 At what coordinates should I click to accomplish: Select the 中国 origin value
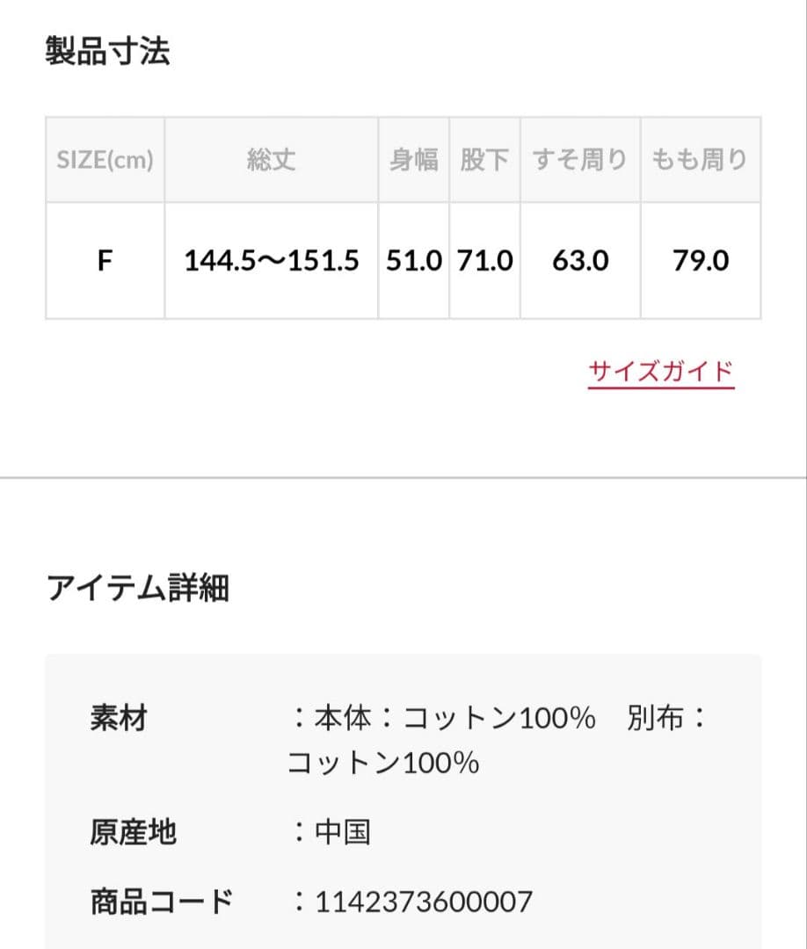point(342,830)
